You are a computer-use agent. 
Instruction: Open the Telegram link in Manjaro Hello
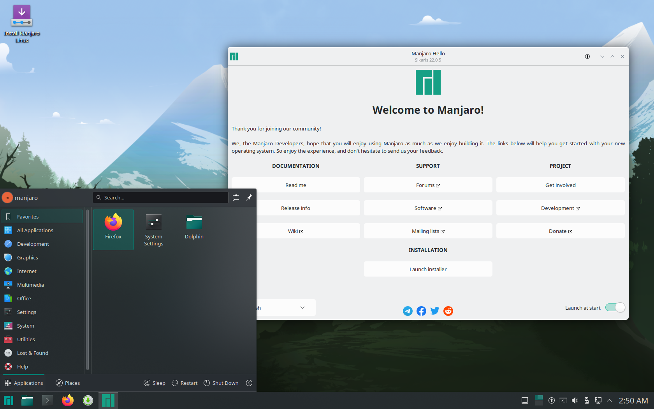click(x=408, y=311)
